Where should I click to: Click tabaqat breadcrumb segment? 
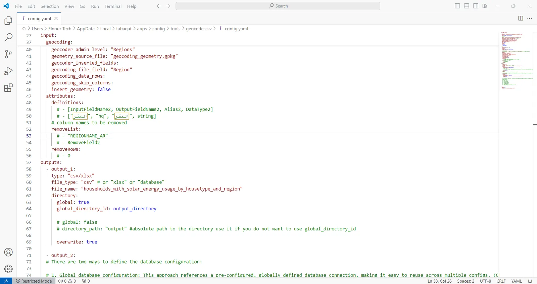point(124,28)
